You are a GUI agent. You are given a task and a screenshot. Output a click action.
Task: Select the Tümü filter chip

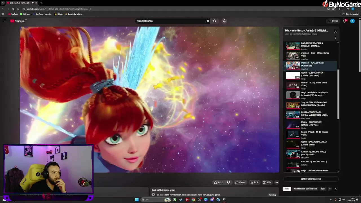[287, 189]
